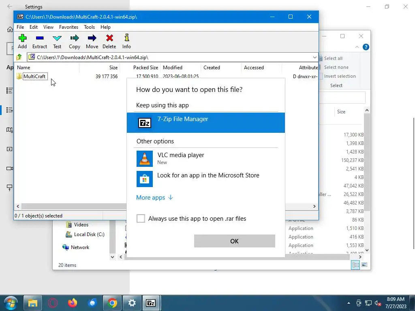Open Firefox from the taskbar
This screenshot has width=415, height=311.
tap(72, 303)
